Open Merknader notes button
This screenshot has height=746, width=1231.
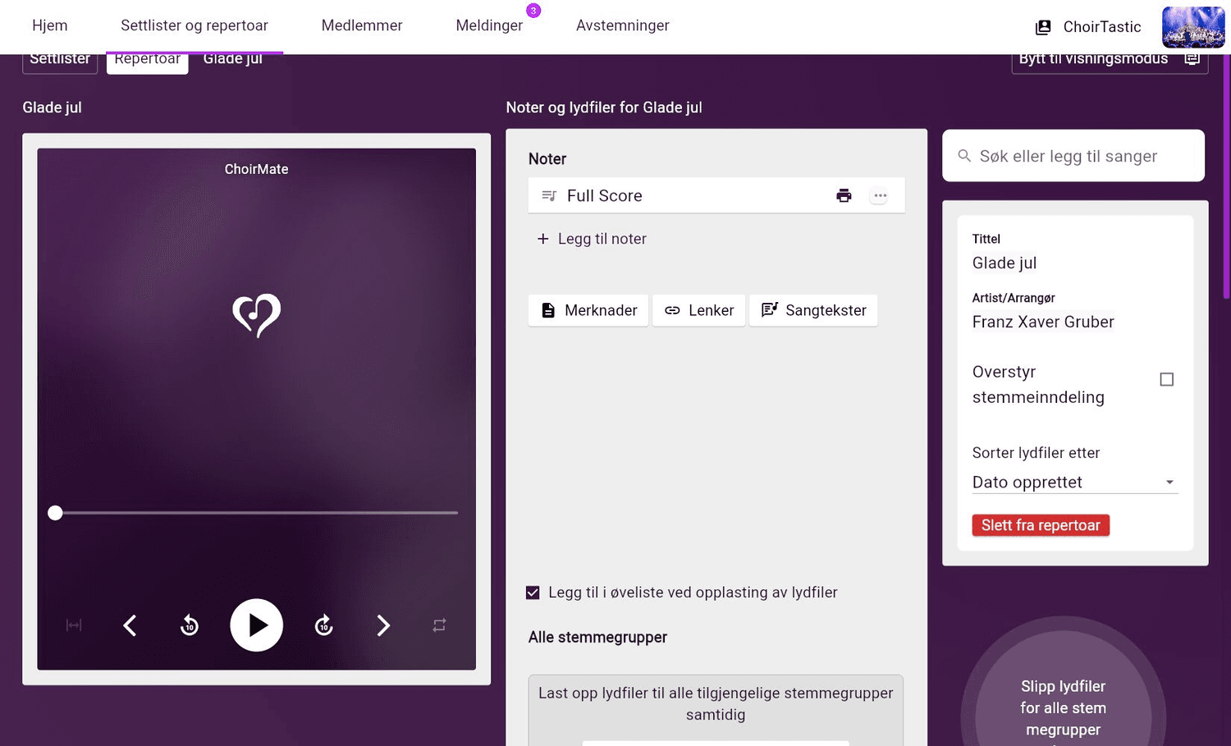pos(588,310)
